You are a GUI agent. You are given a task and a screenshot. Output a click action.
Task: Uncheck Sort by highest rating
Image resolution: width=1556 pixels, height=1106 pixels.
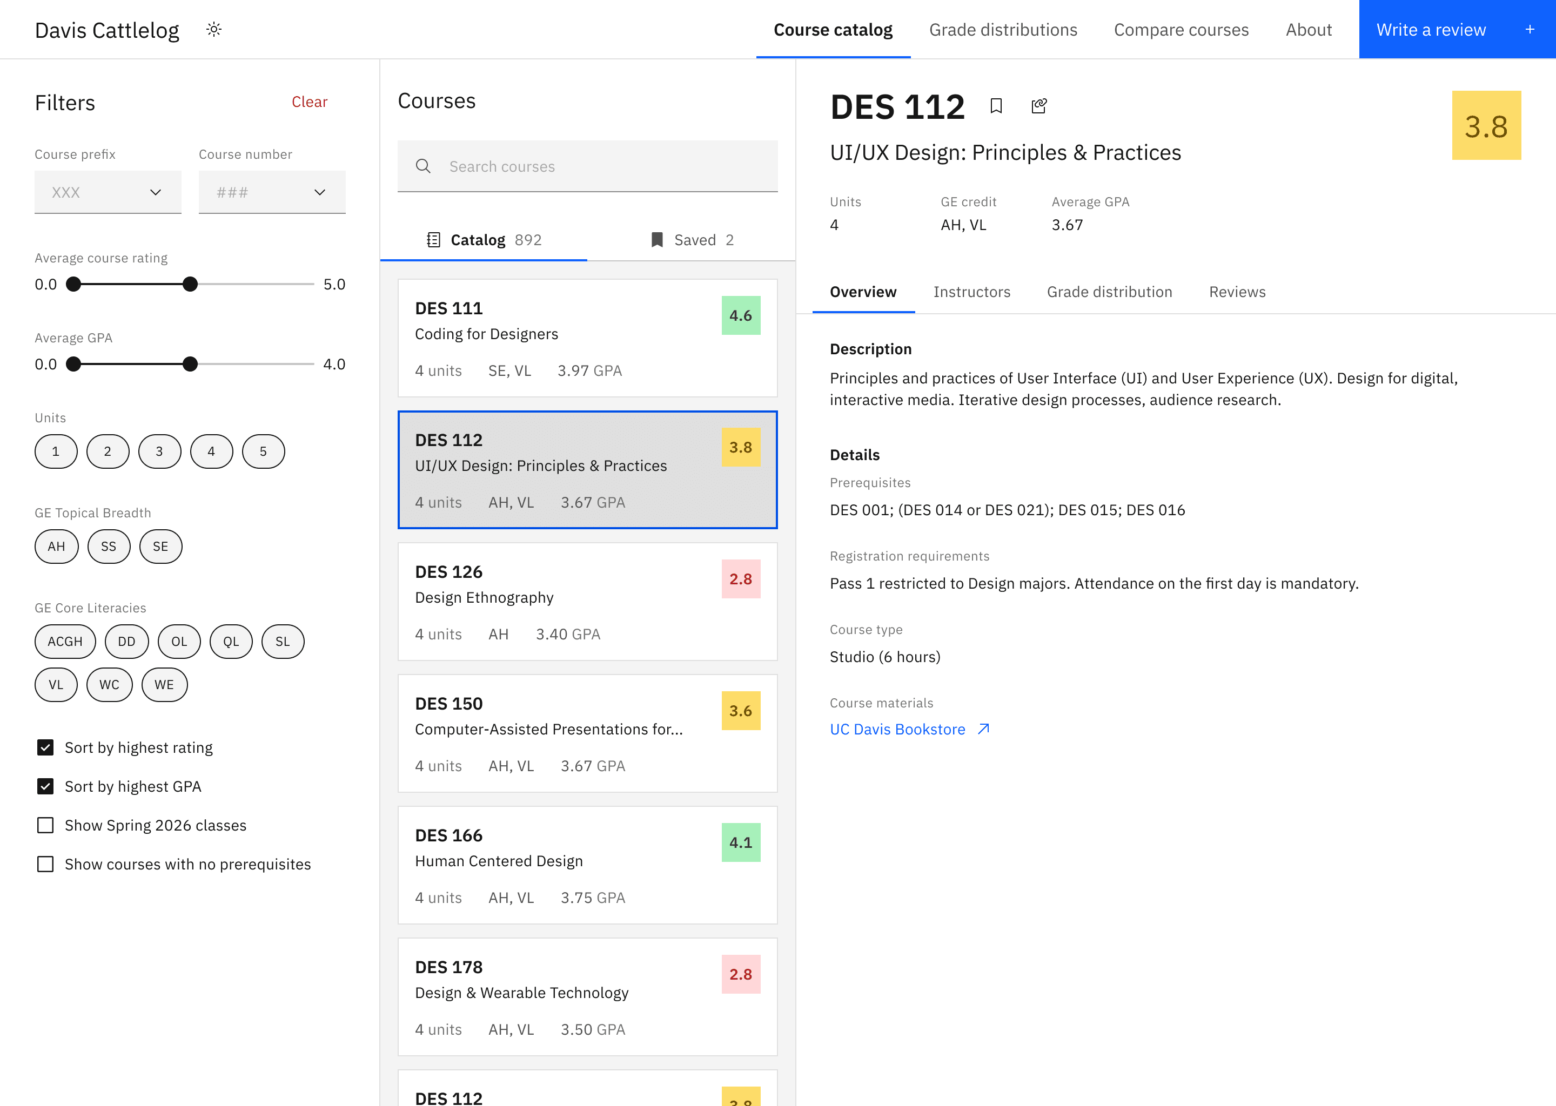(x=45, y=747)
